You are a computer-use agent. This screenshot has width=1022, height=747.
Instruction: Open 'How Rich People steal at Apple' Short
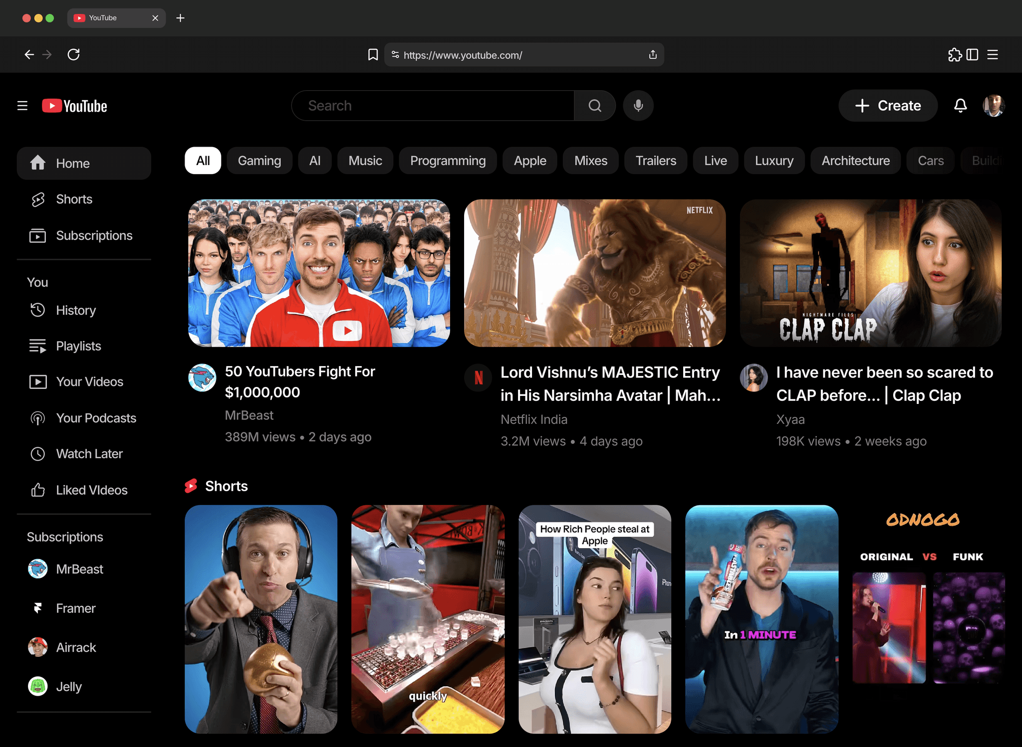[x=595, y=619]
